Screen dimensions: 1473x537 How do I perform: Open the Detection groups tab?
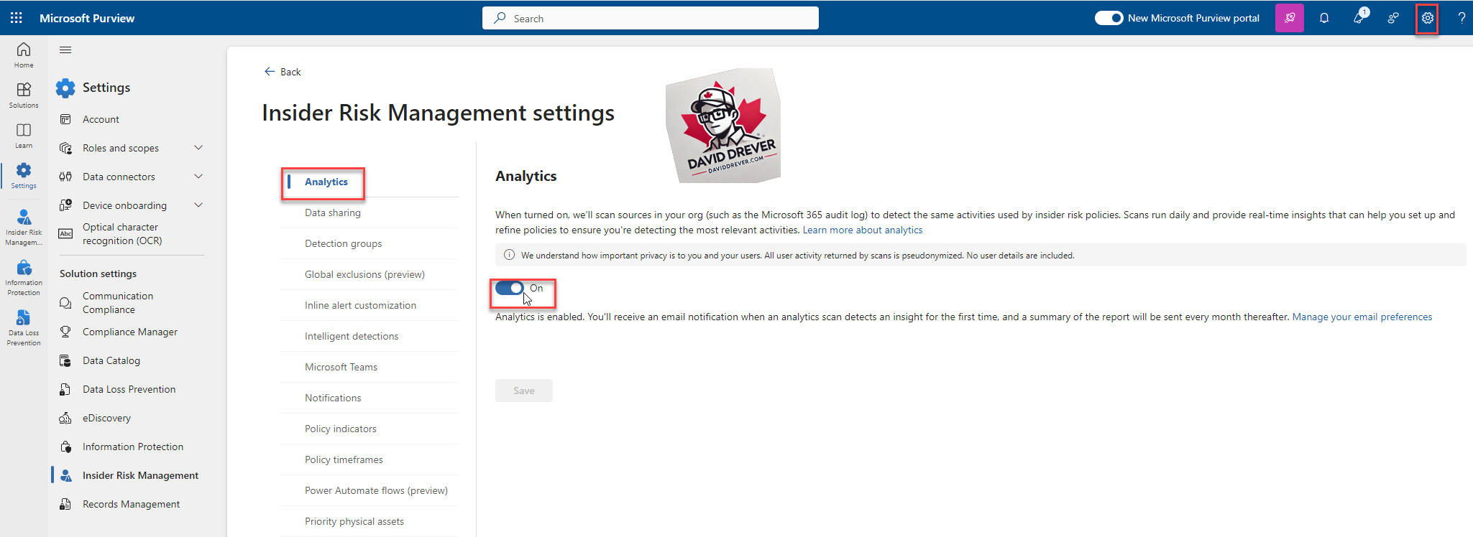tap(344, 243)
